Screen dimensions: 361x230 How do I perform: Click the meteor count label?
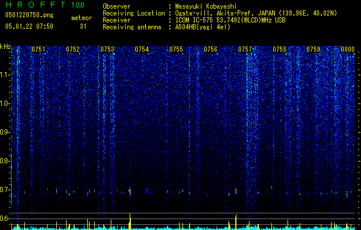[81, 18]
